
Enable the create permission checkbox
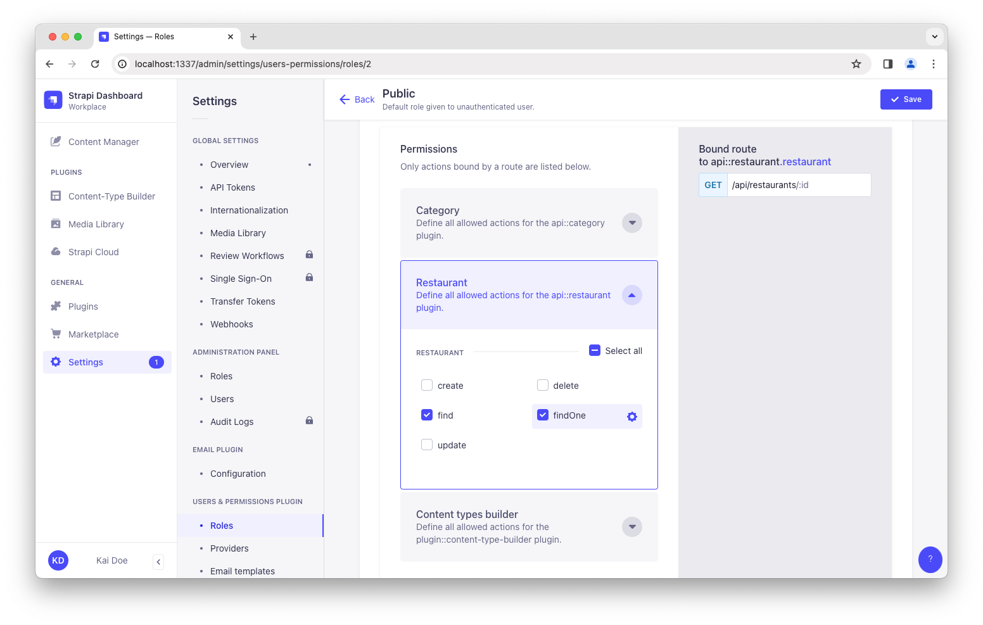427,385
